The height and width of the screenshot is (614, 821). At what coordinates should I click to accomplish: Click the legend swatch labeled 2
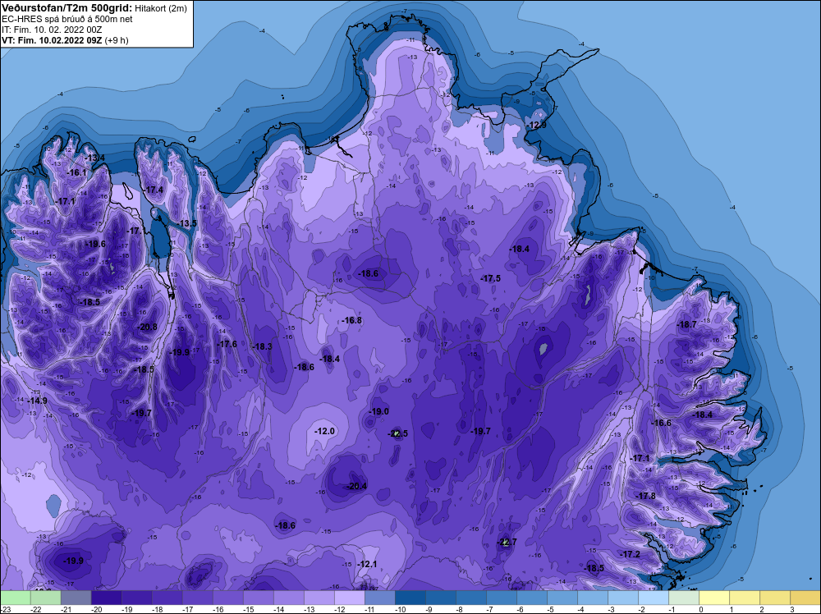coord(774,598)
